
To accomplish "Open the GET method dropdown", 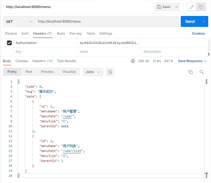I will (19, 21).
